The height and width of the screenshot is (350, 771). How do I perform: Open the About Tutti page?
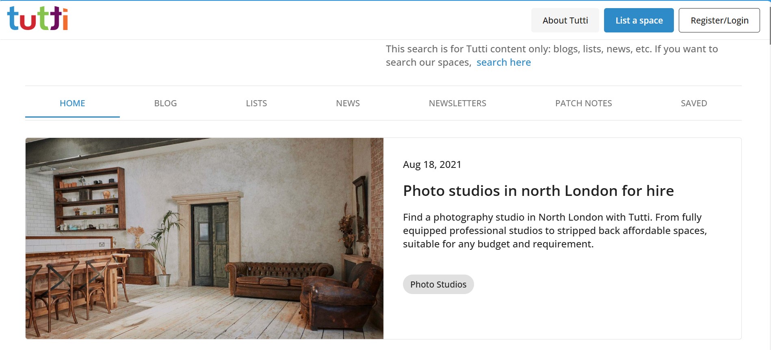click(565, 20)
